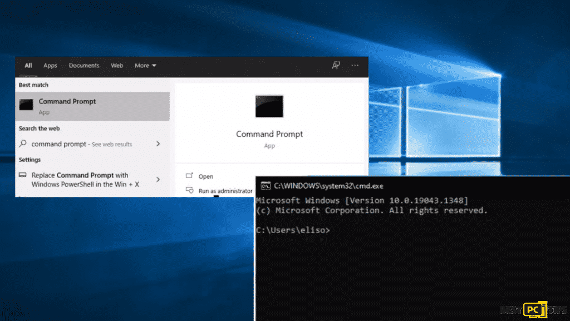Click the taskbar settings icon beside Replace Command Prompt
The image size is (570, 321).
[22, 175]
